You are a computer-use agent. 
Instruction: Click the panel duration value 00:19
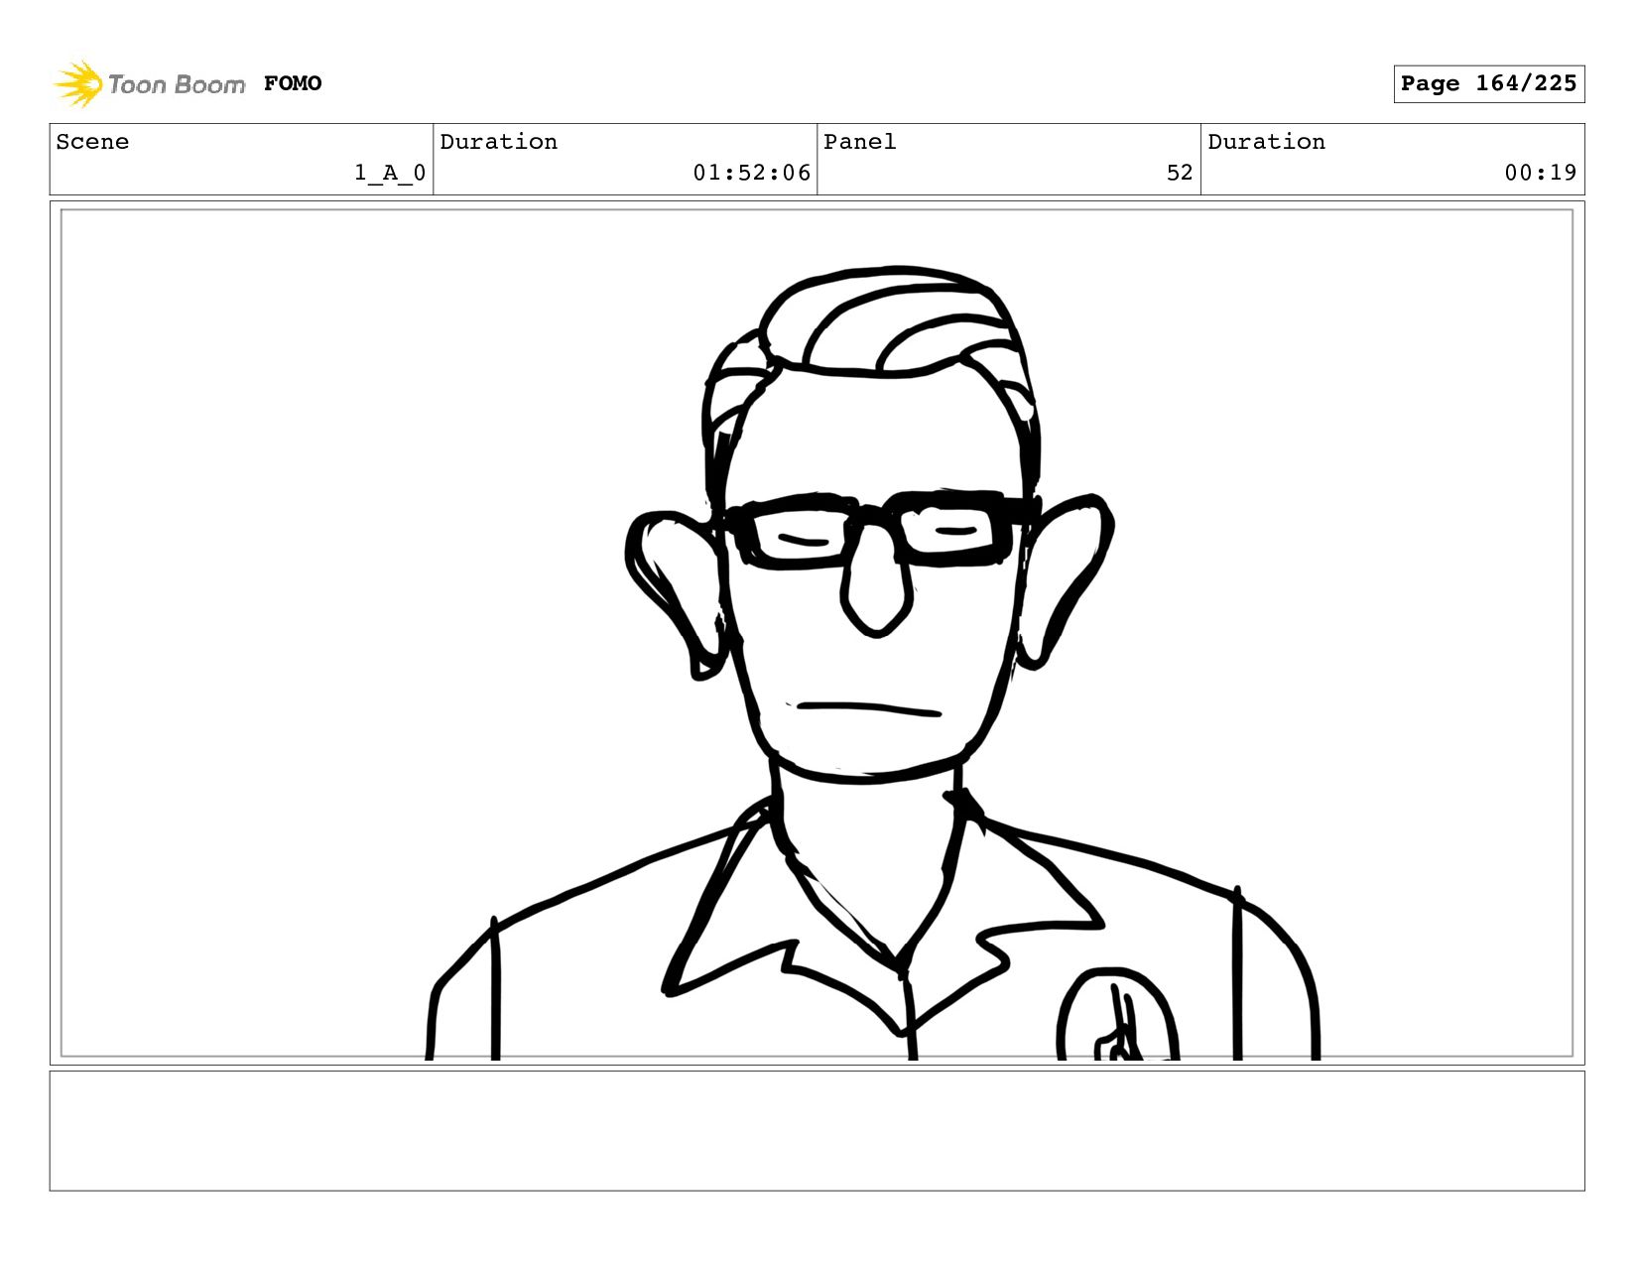pyautogui.click(x=1540, y=173)
